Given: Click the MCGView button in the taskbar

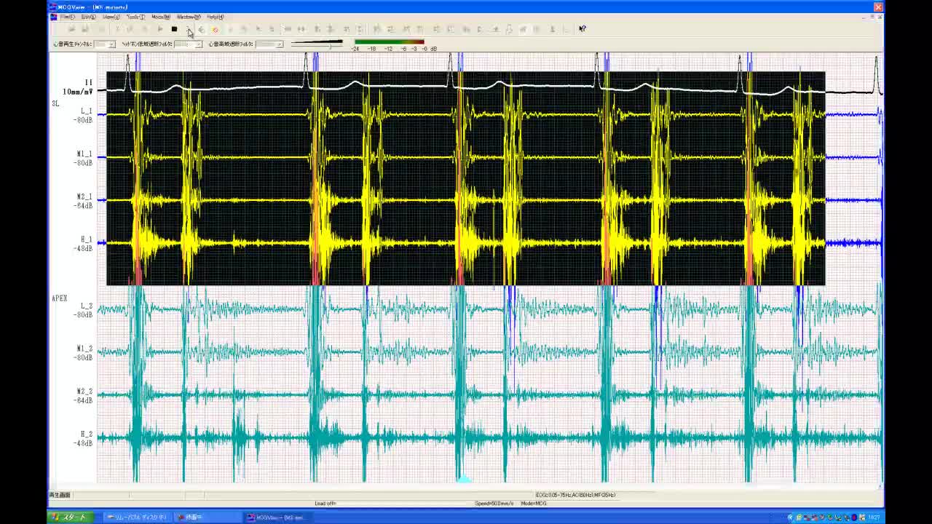Looking at the screenshot, I should point(277,517).
